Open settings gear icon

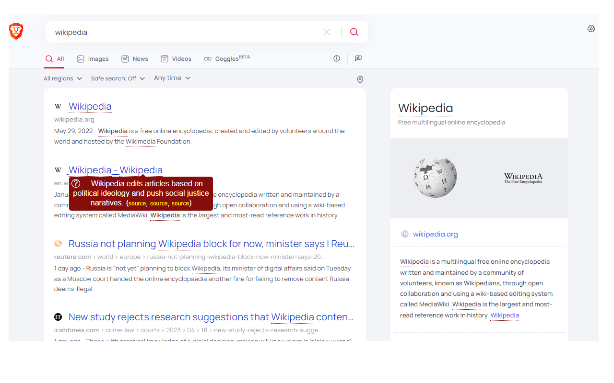591,29
